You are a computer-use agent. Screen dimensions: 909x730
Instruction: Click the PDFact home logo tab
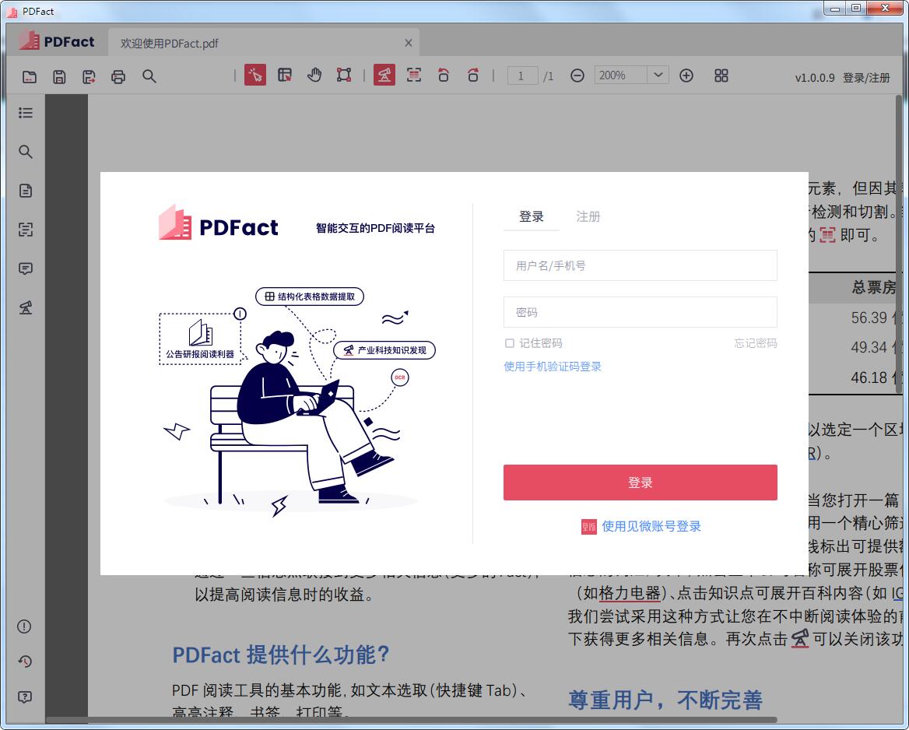[57, 41]
